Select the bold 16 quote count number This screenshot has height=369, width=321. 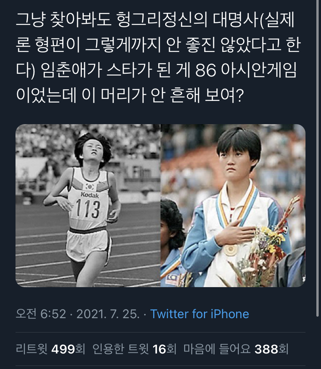tap(159, 349)
